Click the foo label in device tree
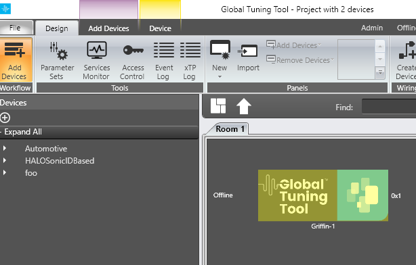Screen dimensions: 416x265 (x=31, y=173)
